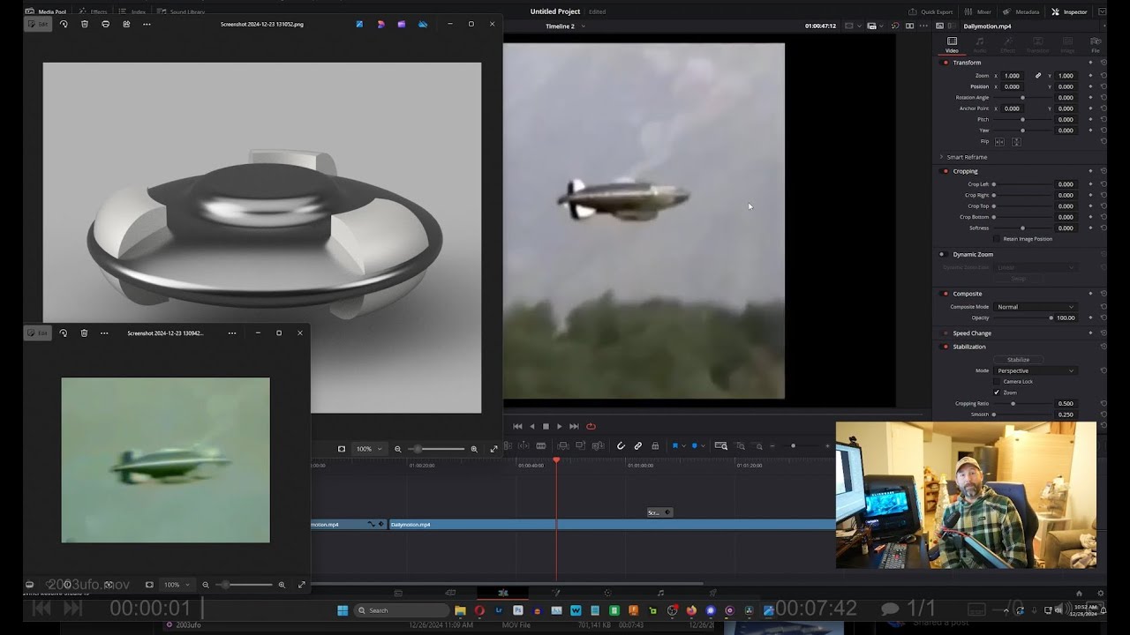Click the blue marker icon in timeline toolbar
The height and width of the screenshot is (635, 1130).
coord(695,446)
